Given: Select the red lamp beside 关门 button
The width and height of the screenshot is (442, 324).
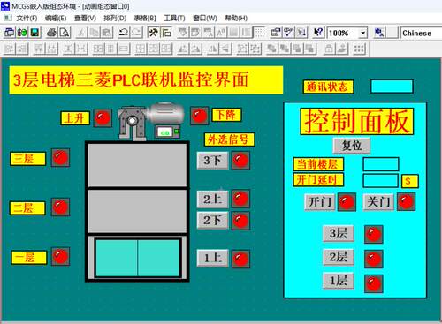Looking at the screenshot, I should [x=406, y=202].
